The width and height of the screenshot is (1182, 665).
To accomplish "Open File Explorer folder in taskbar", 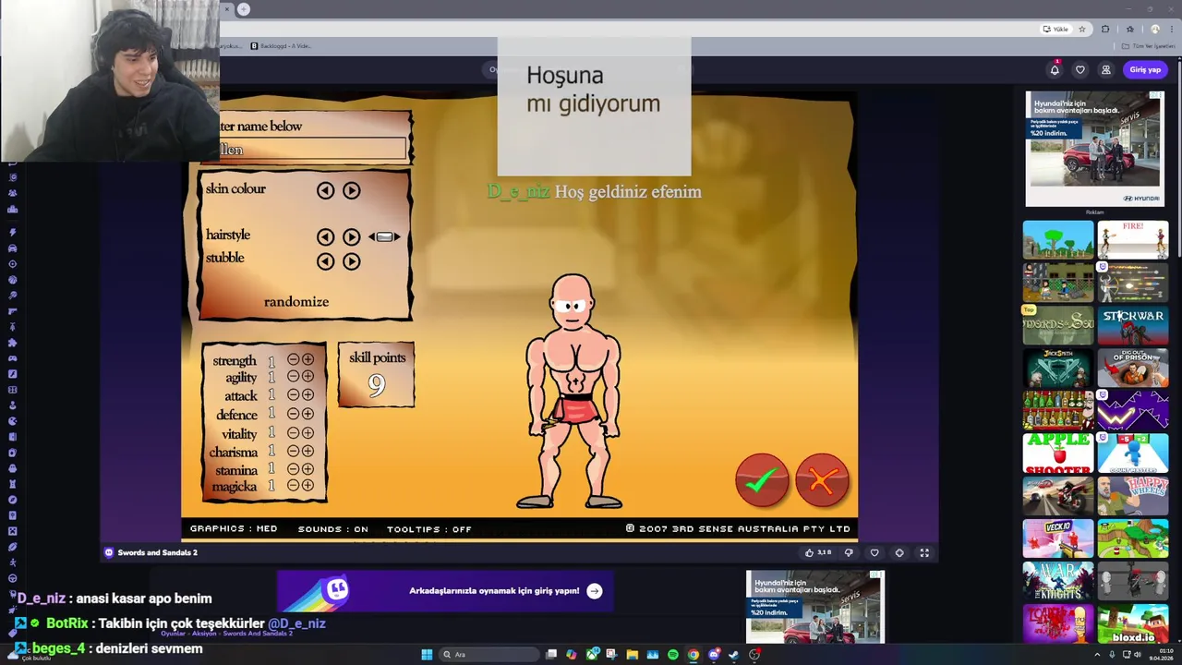I will click(632, 655).
